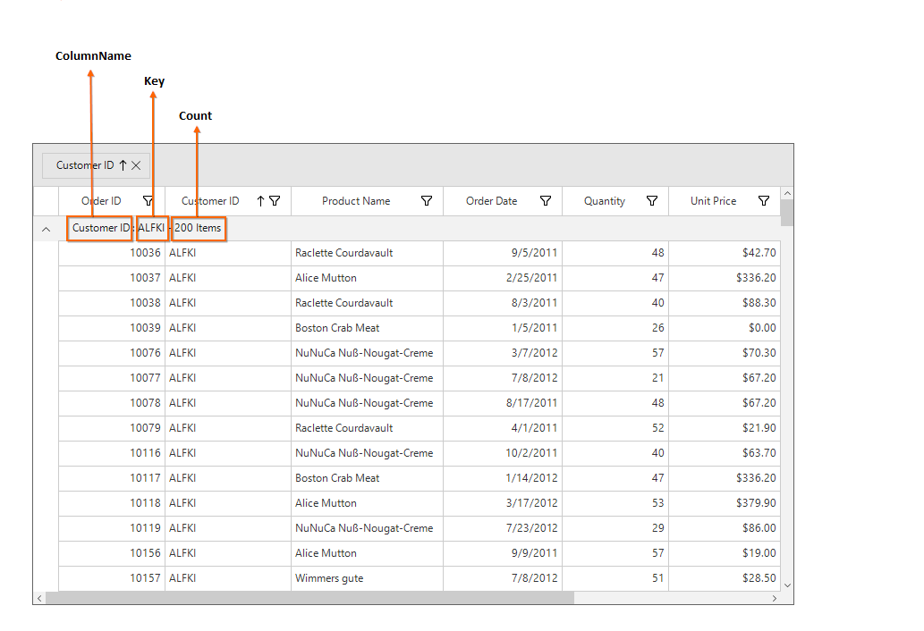924x631 pixels.
Task: Select the Customer ID group chip
Action: click(x=85, y=165)
